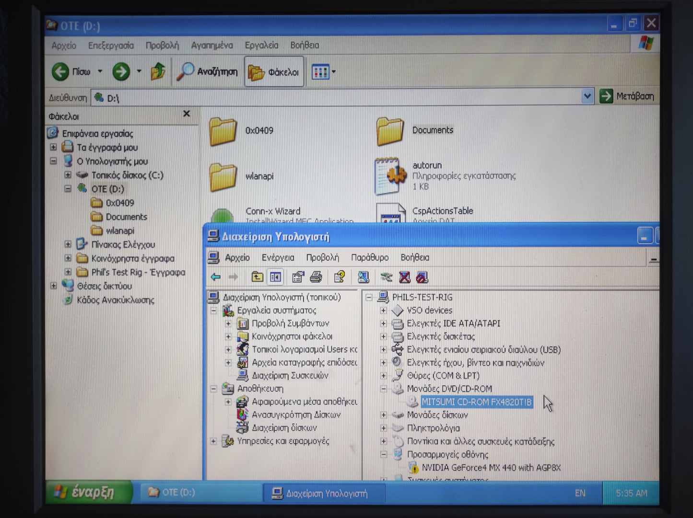Toggle the Φάκελοι folders pane button
The width and height of the screenshot is (693, 518).
pos(274,72)
